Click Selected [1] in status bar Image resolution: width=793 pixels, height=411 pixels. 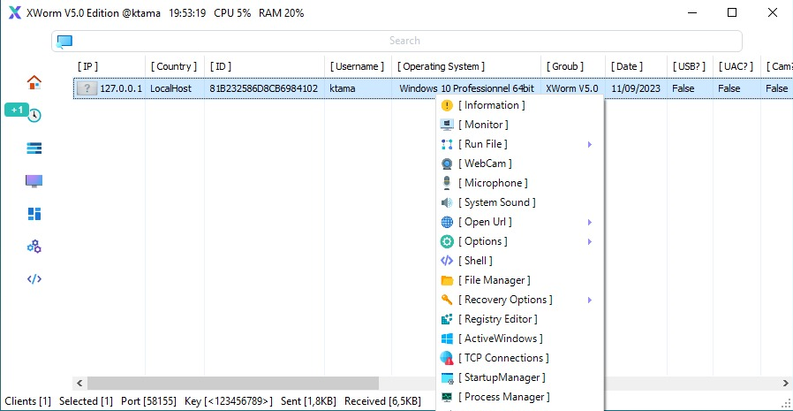coord(86,401)
